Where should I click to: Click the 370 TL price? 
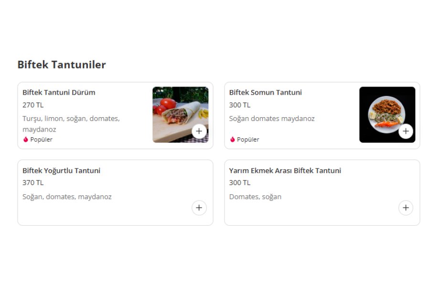(x=33, y=183)
